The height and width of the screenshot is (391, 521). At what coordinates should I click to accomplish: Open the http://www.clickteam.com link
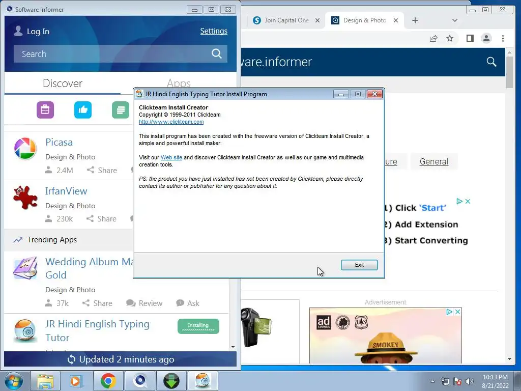coord(171,122)
